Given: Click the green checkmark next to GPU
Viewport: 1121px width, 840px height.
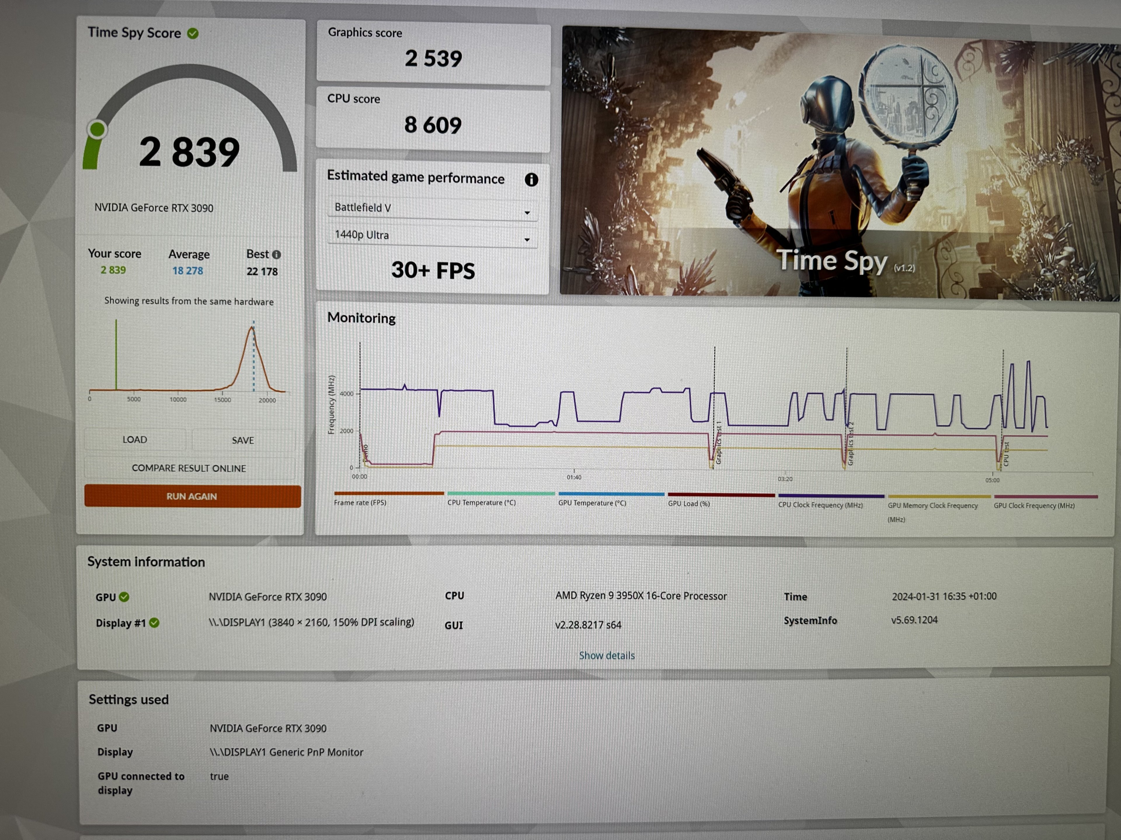Looking at the screenshot, I should (124, 597).
